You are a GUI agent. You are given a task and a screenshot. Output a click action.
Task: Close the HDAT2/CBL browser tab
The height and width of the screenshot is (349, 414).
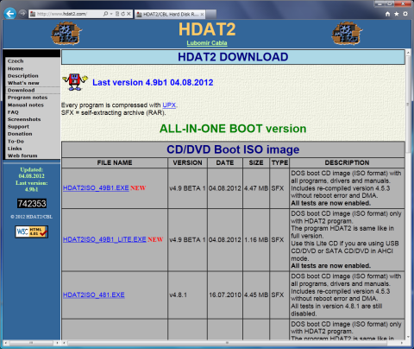202,14
